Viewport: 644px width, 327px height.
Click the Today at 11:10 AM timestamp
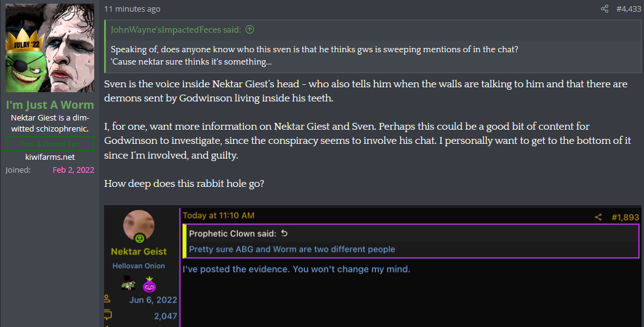219,215
